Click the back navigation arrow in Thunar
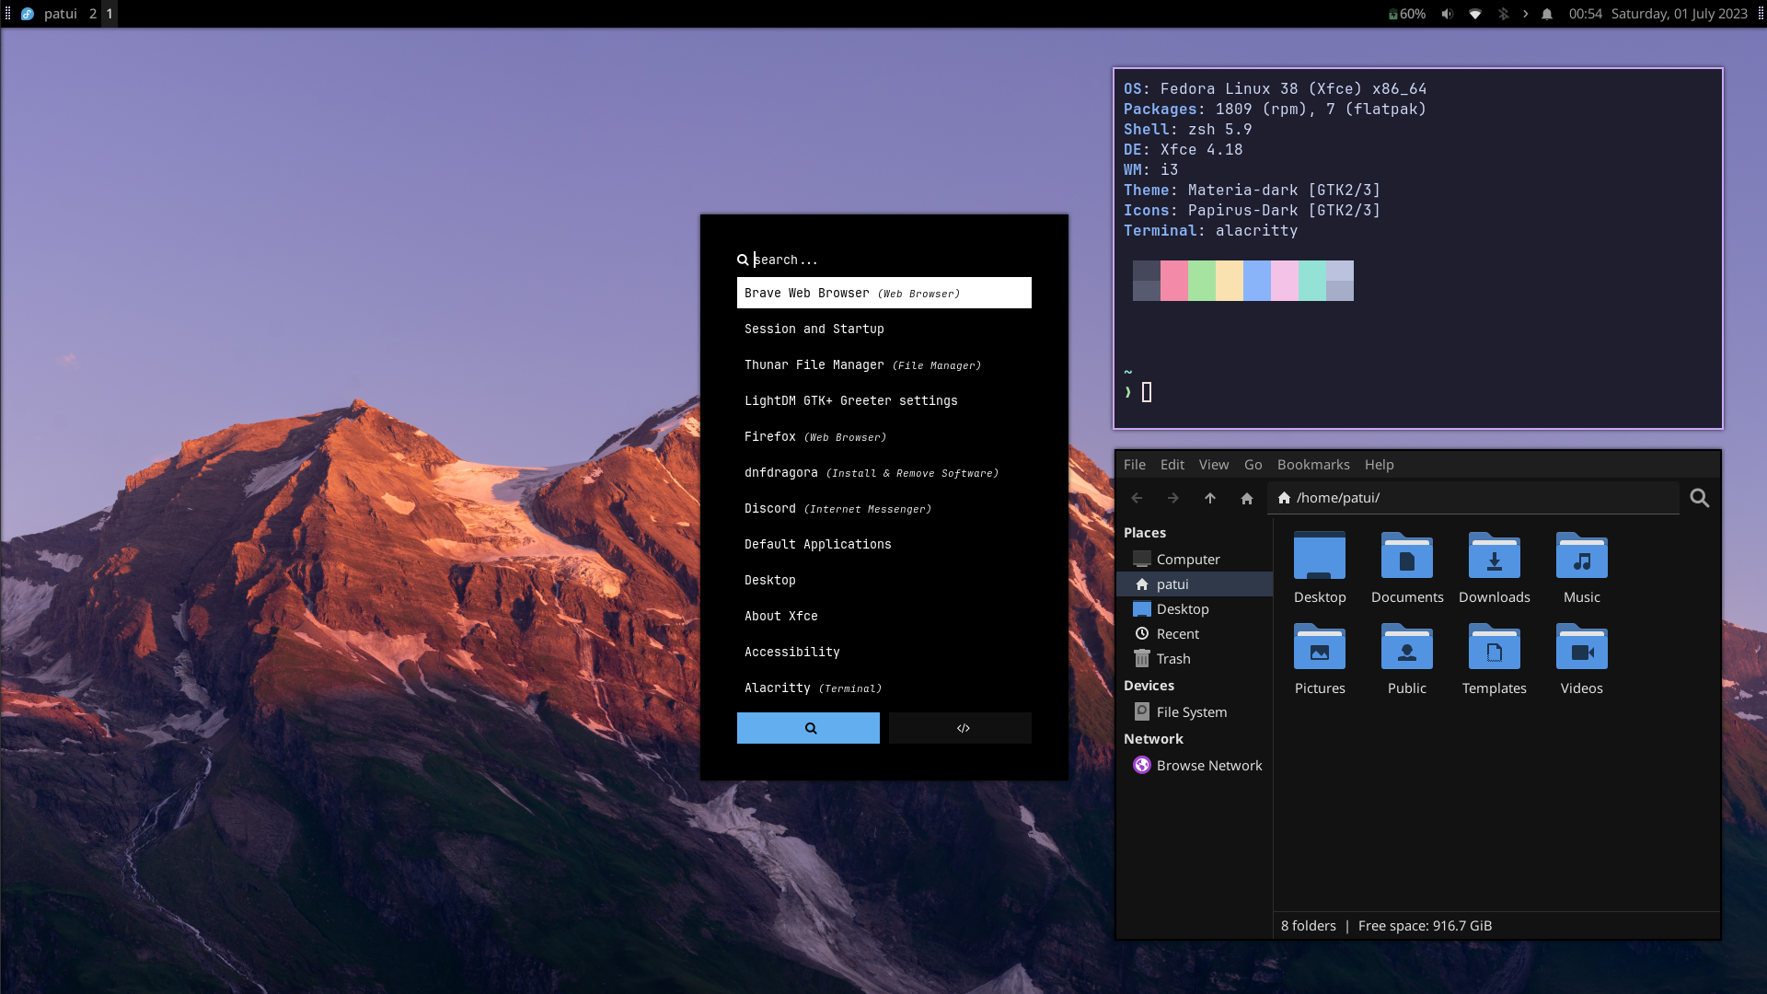 pos(1137,498)
